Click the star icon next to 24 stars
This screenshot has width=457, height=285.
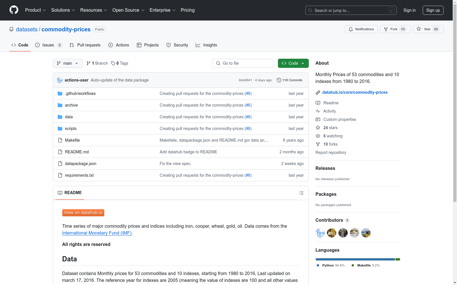coord(318,128)
